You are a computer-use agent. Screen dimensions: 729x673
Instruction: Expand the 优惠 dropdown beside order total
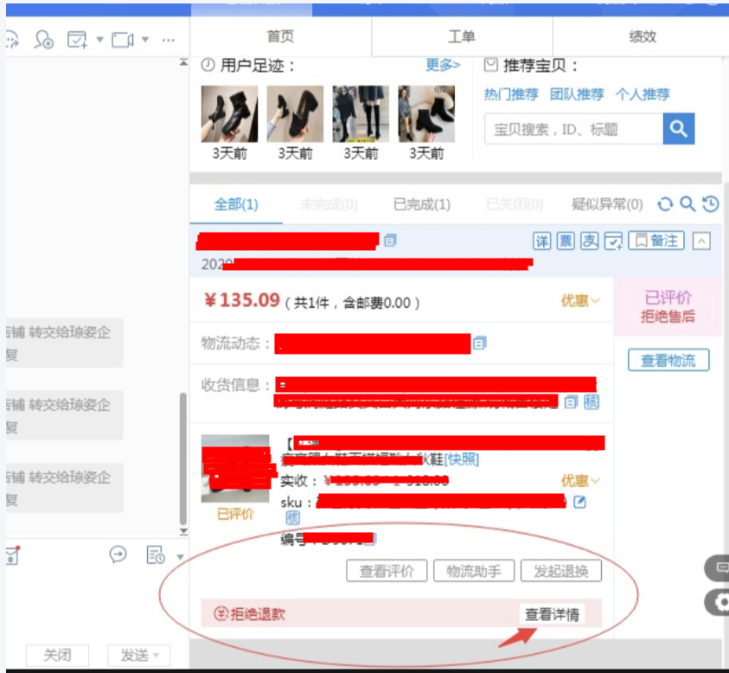point(580,301)
